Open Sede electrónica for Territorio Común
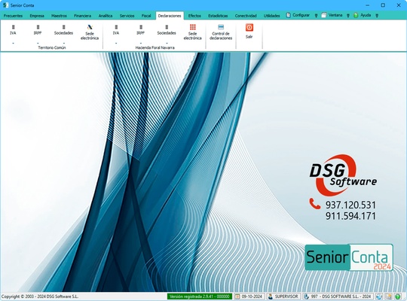 click(x=90, y=32)
